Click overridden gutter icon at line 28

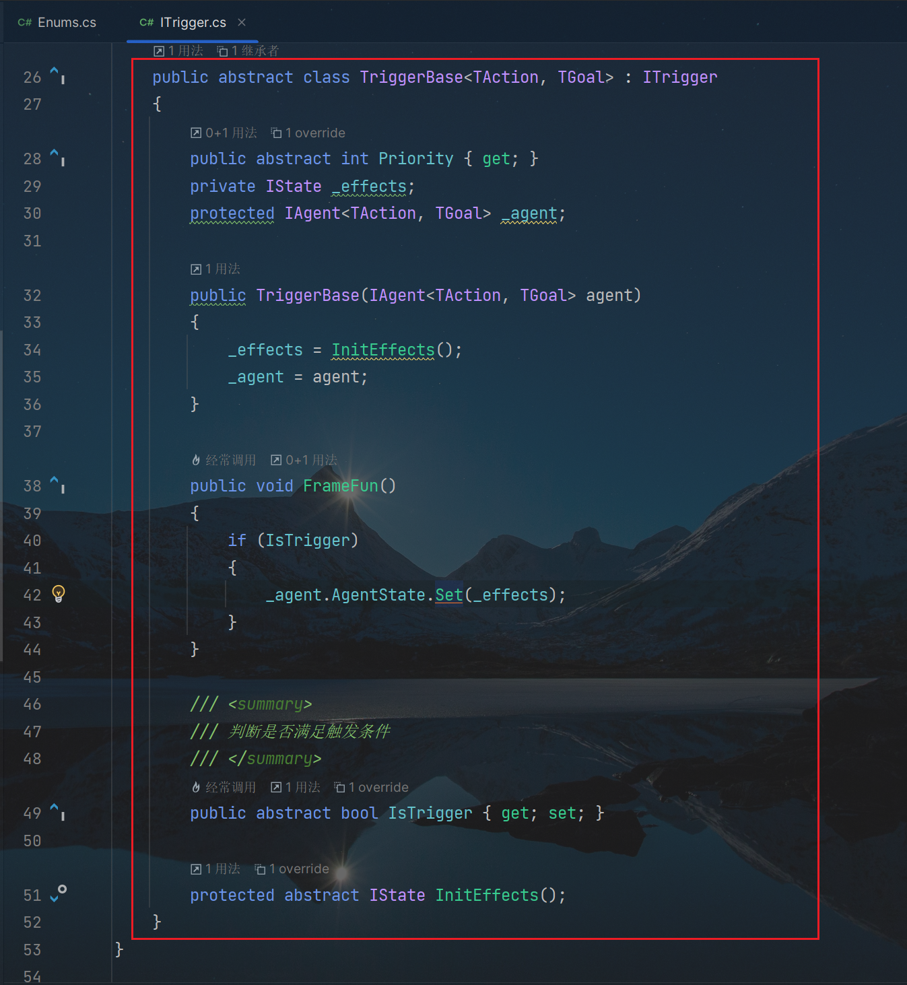57,157
